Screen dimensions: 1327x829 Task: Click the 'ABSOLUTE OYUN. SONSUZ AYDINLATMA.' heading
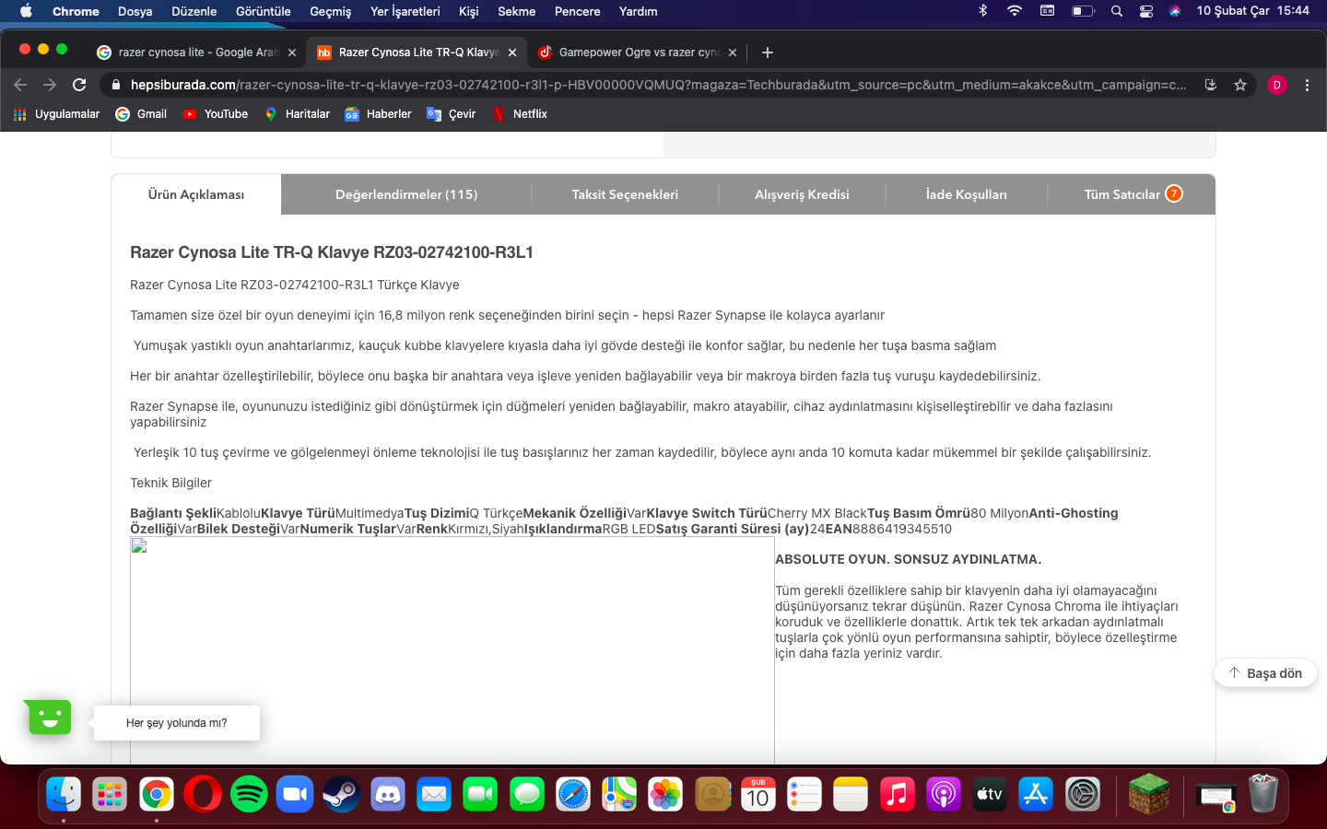(908, 559)
